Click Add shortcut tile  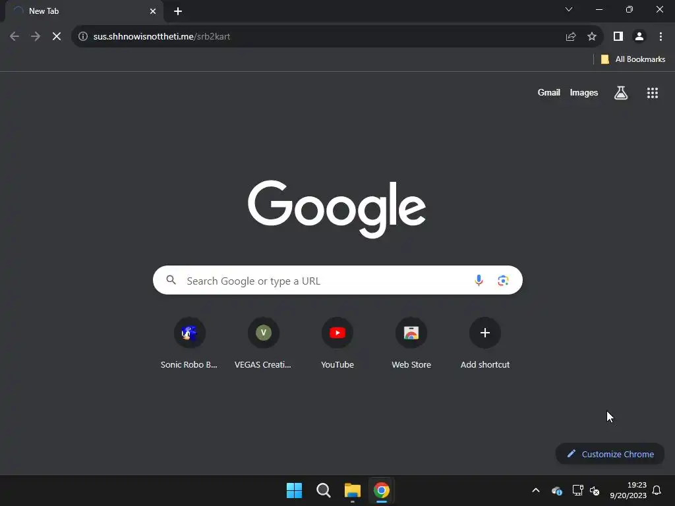(x=485, y=343)
